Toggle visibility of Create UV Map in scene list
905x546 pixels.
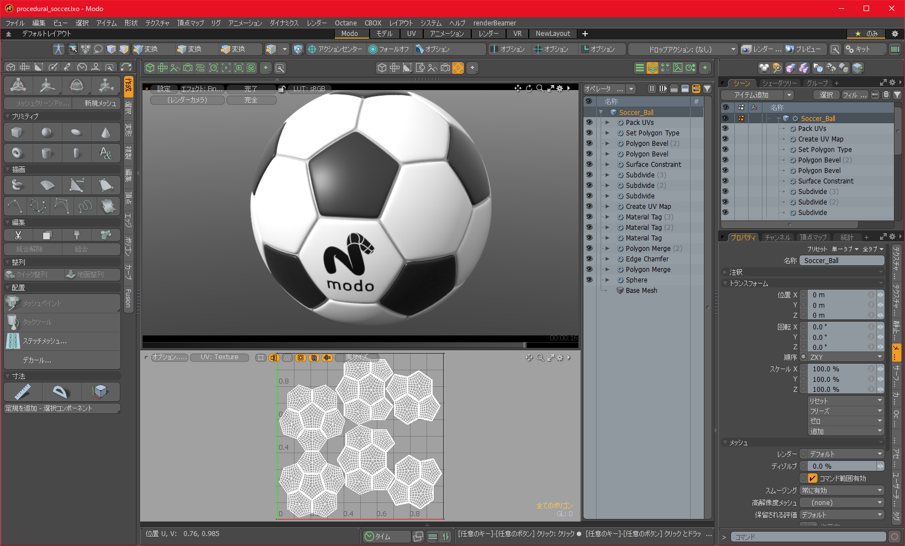point(725,139)
